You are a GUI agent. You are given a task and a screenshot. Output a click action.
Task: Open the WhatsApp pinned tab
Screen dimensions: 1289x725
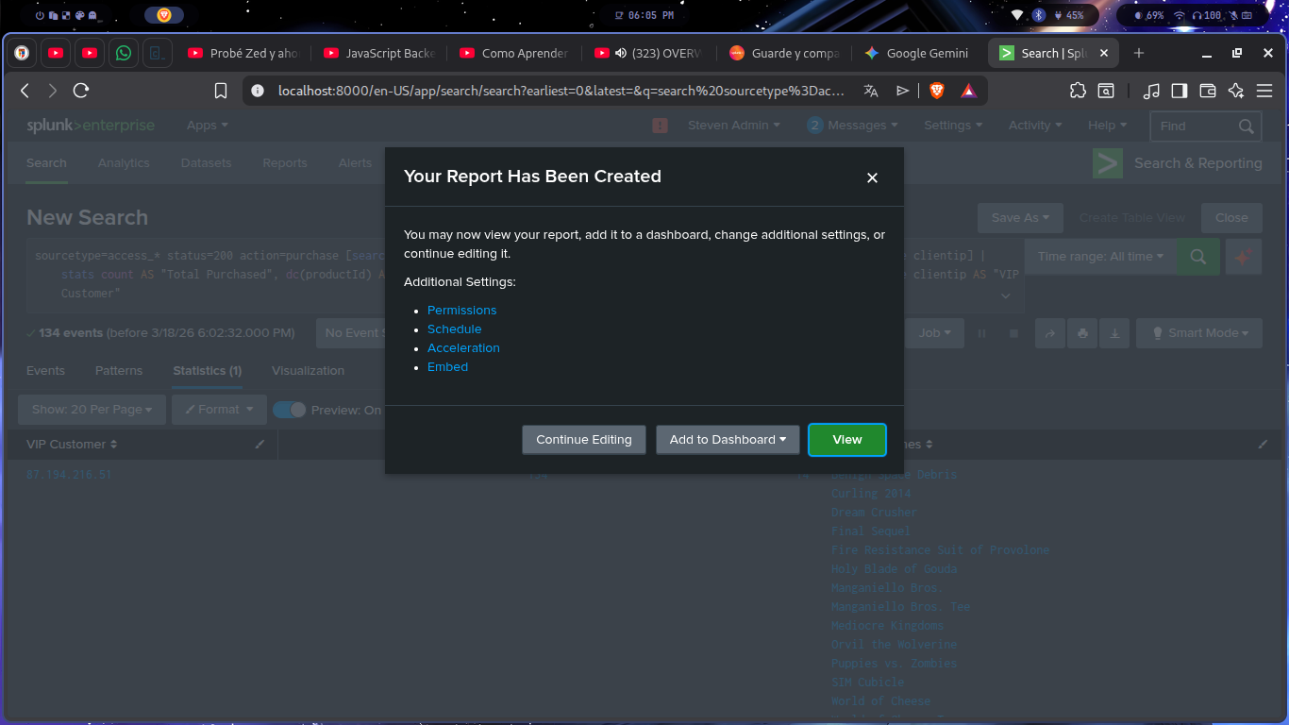[123, 54]
